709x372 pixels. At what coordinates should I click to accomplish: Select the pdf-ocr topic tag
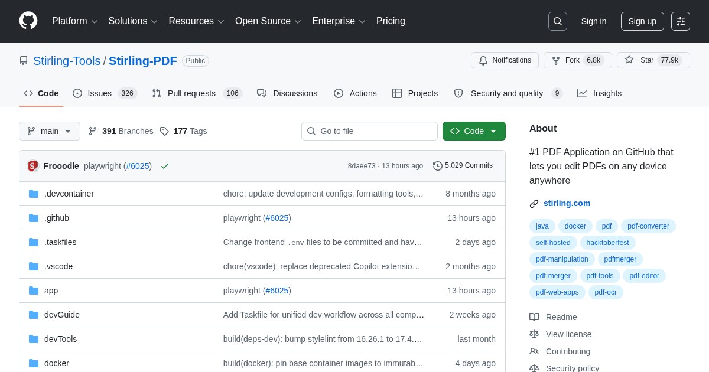[606, 292]
